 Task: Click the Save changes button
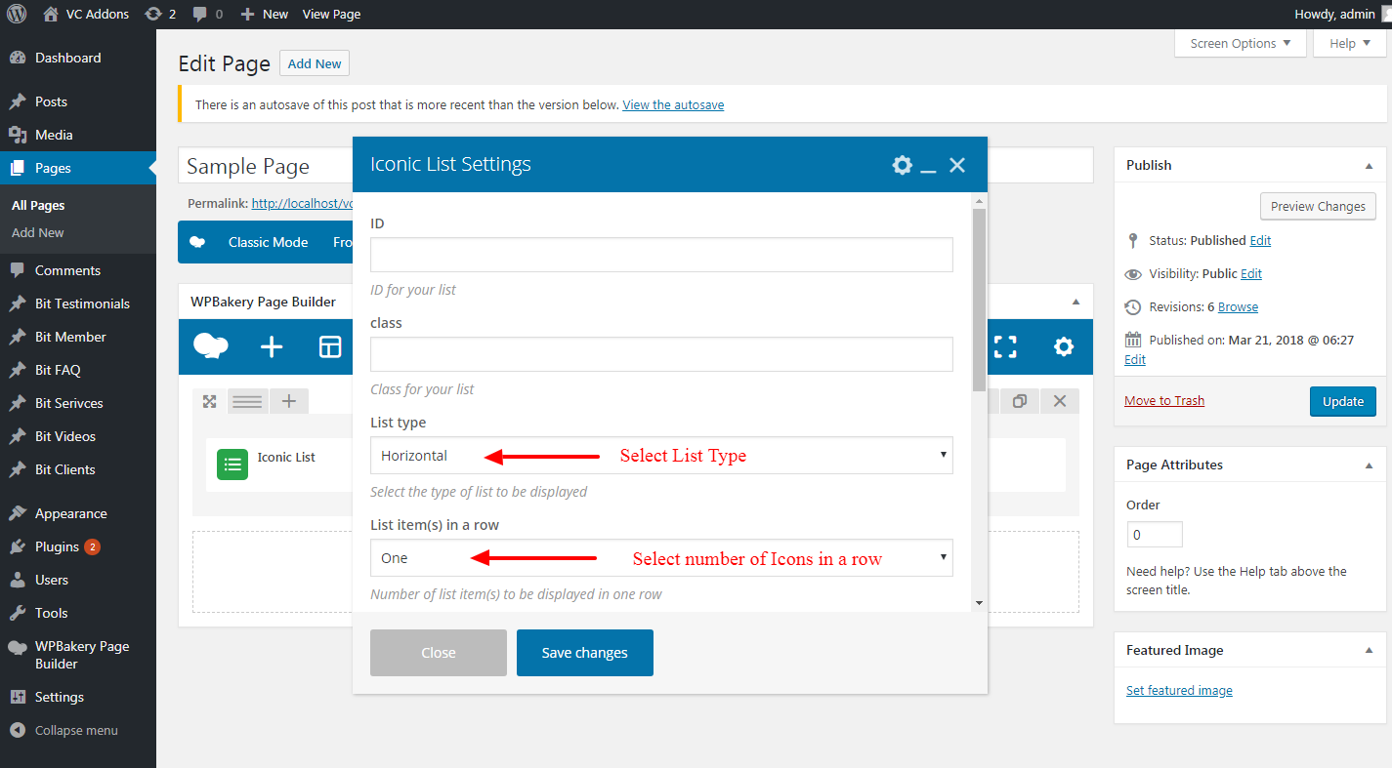584,653
